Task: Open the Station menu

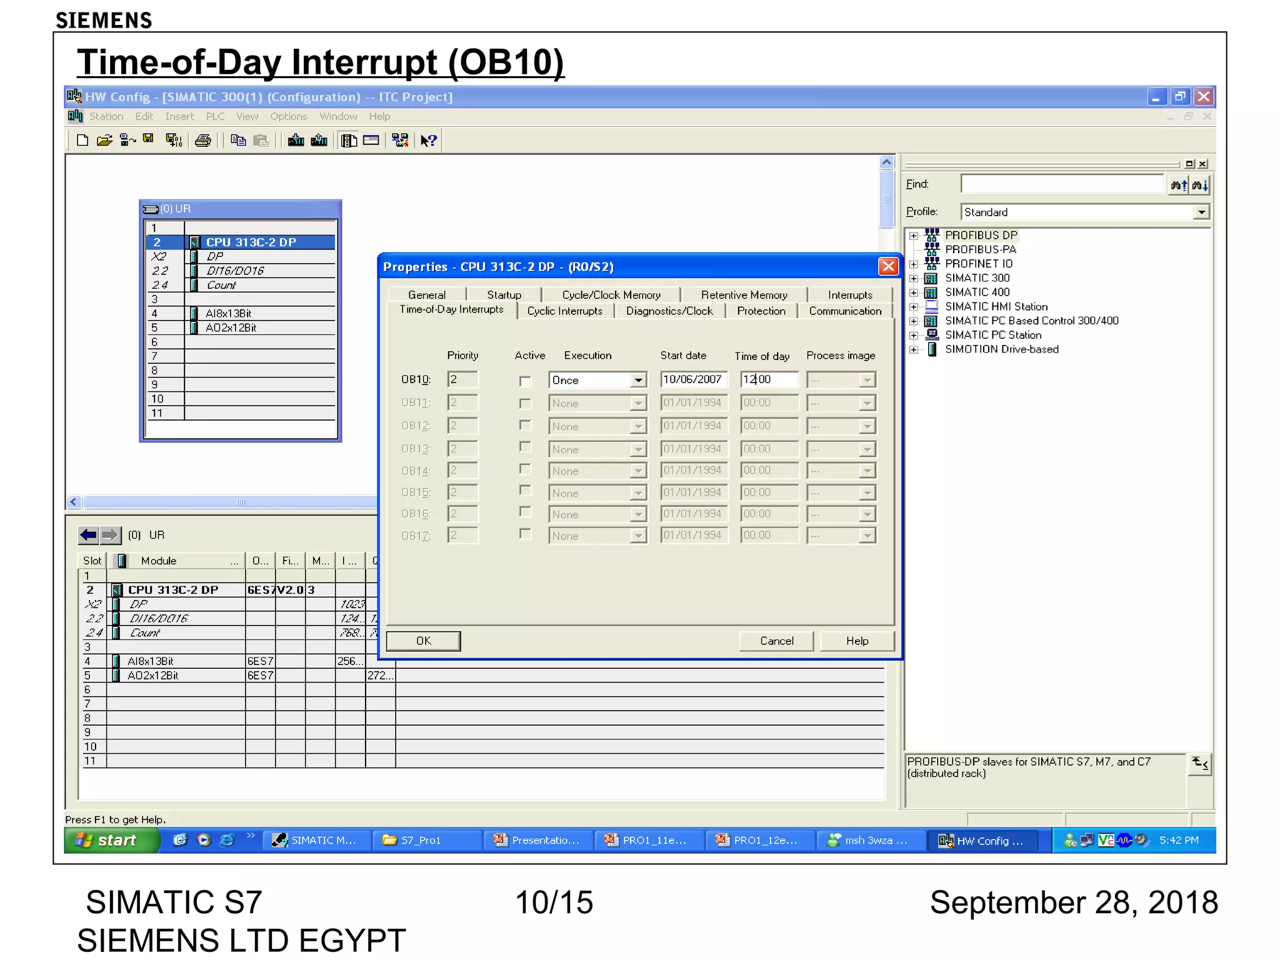Action: click(x=106, y=116)
